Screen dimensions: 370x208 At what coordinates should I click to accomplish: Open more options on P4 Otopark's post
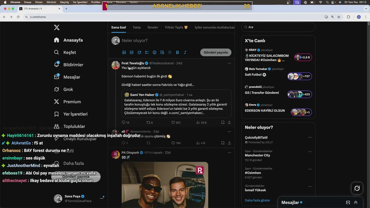pyautogui.click(x=229, y=153)
